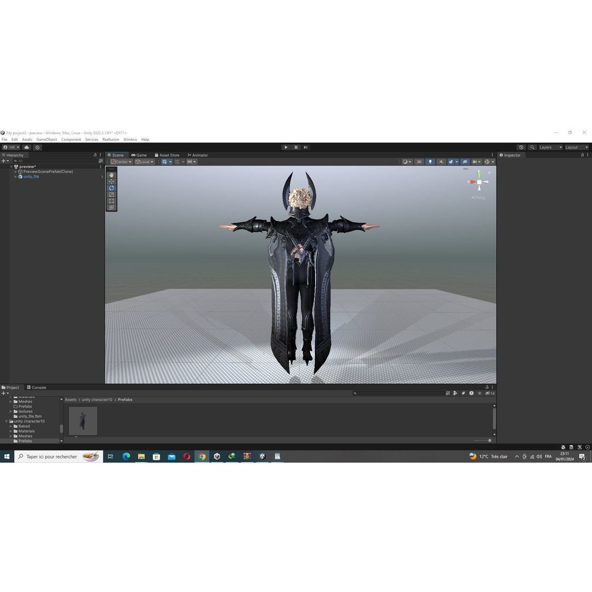Collapse the unity character10 folder
Viewport: 592px width, 592px height.
pyautogui.click(x=7, y=422)
